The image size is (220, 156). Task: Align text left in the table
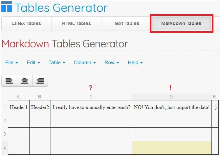click(x=9, y=81)
